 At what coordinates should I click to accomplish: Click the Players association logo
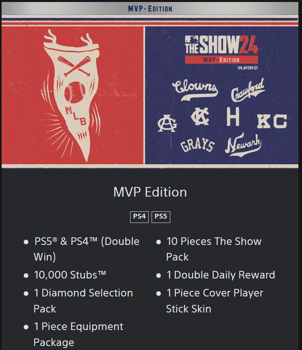pyautogui.click(x=248, y=68)
